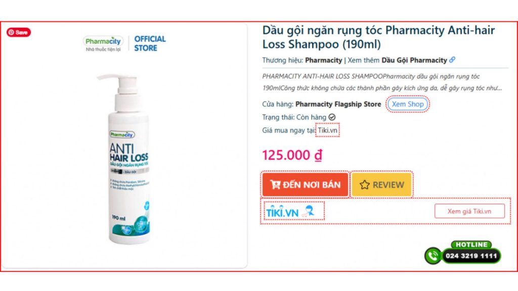The width and height of the screenshot is (518, 291).
Task: Click the Pharmacity Flagship Store name
Action: (x=338, y=104)
